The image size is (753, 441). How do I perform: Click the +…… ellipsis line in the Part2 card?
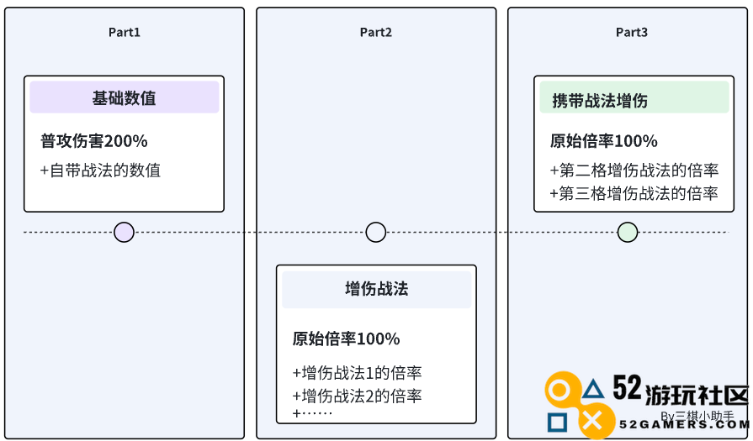313,413
